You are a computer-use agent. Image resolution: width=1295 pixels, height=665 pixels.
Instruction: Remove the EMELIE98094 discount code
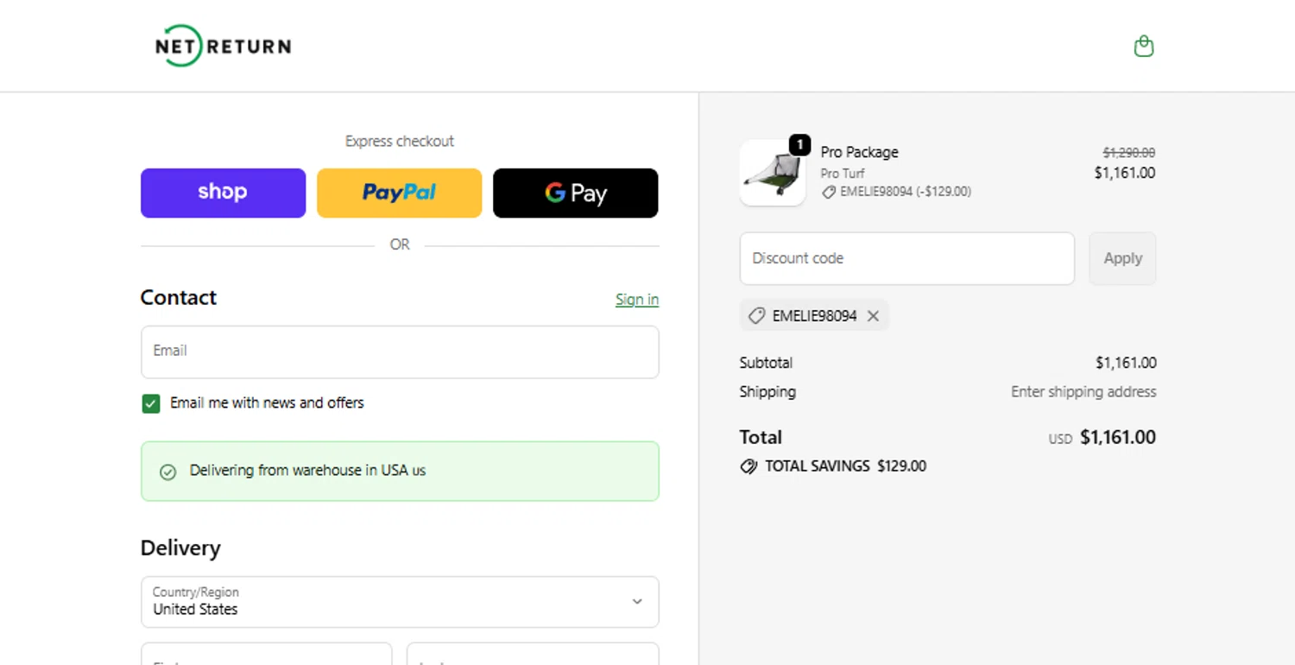[x=873, y=316]
